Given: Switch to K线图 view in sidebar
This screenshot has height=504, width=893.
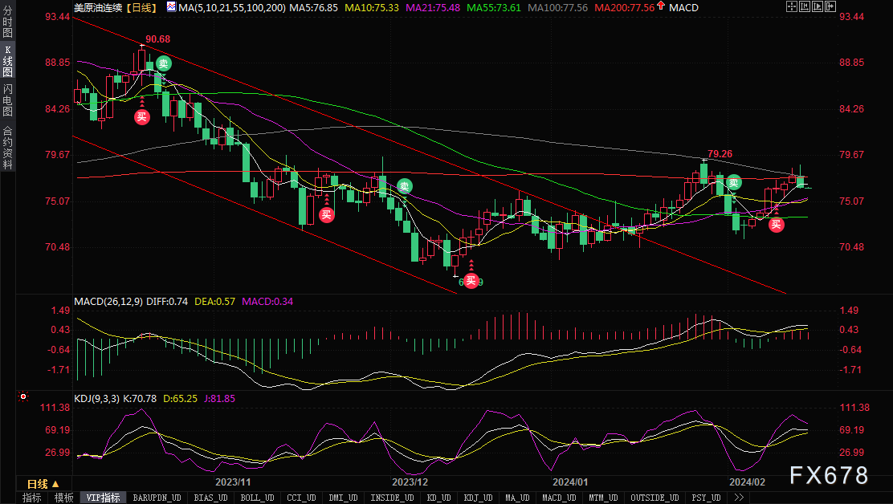Looking at the screenshot, I should (7, 62).
